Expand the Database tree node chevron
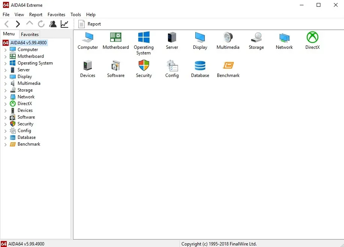Viewport: 344px width, 247px height. click(x=6, y=138)
